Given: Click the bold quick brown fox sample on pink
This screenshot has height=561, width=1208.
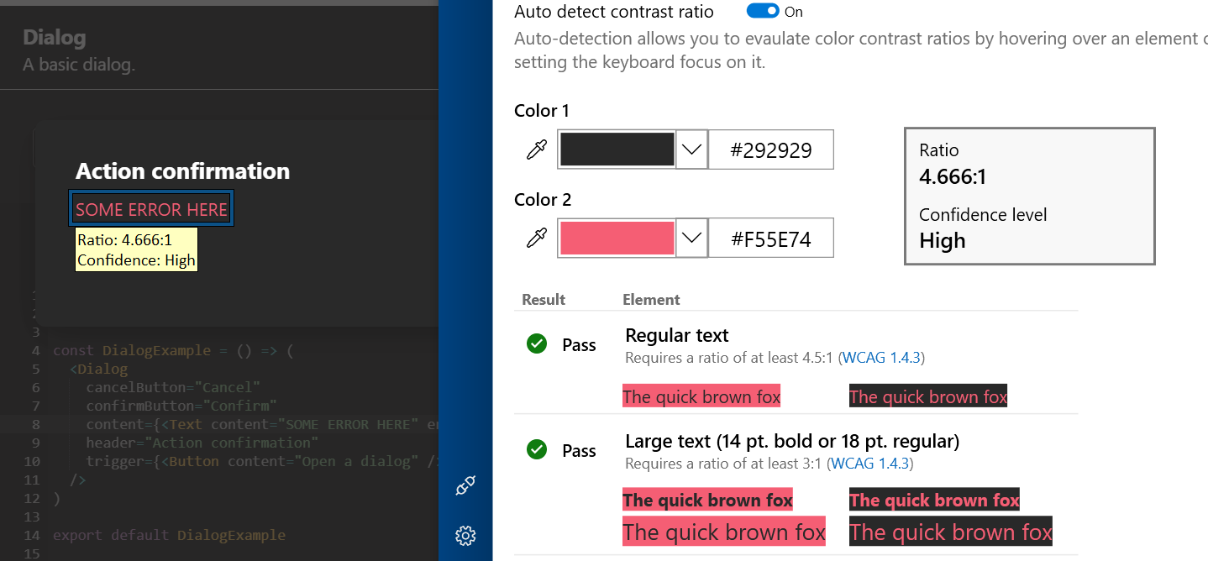Looking at the screenshot, I should pos(707,501).
